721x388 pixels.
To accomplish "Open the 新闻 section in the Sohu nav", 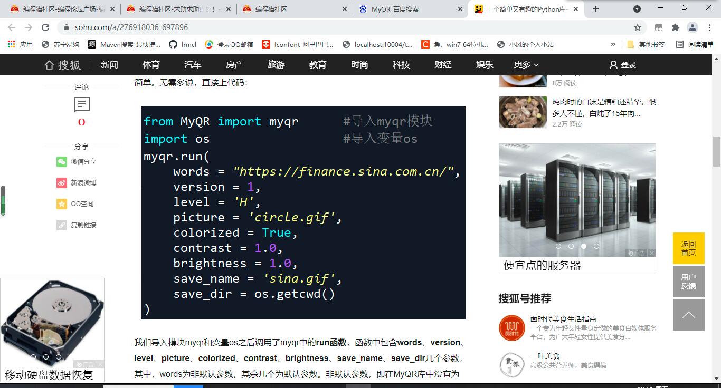I will pyautogui.click(x=109, y=64).
